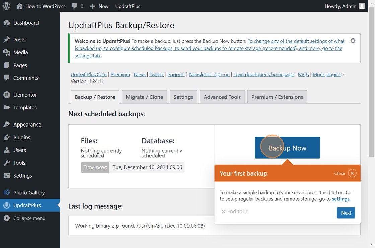Click the UpdraftPlus sidebar icon
Viewport: 375px width, 248px height.
click(7, 205)
